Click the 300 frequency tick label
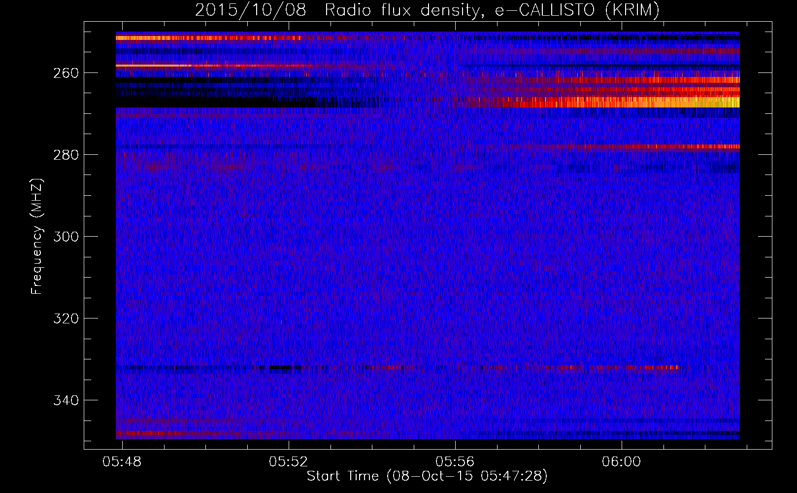 click(66, 237)
